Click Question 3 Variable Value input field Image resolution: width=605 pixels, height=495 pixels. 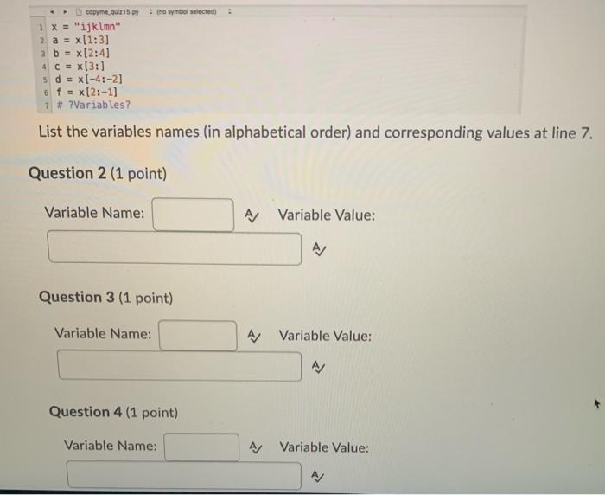tap(180, 366)
